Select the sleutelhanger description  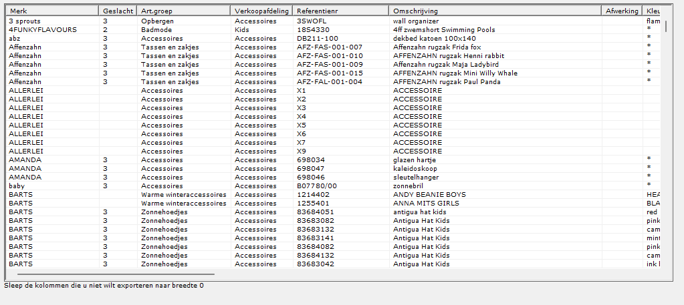coord(416,178)
